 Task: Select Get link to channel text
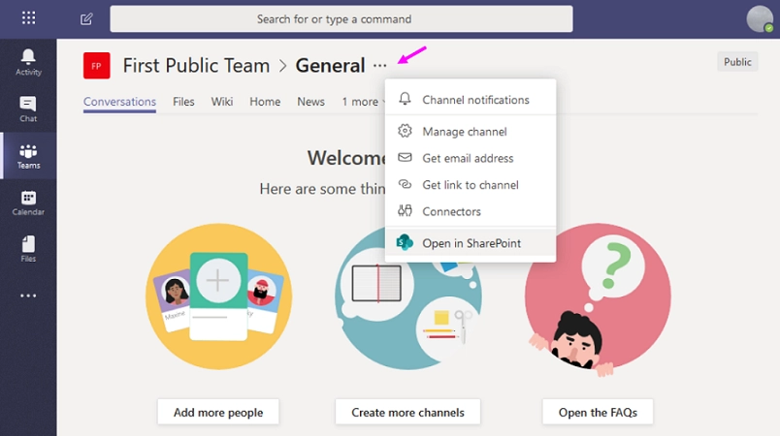coord(471,185)
